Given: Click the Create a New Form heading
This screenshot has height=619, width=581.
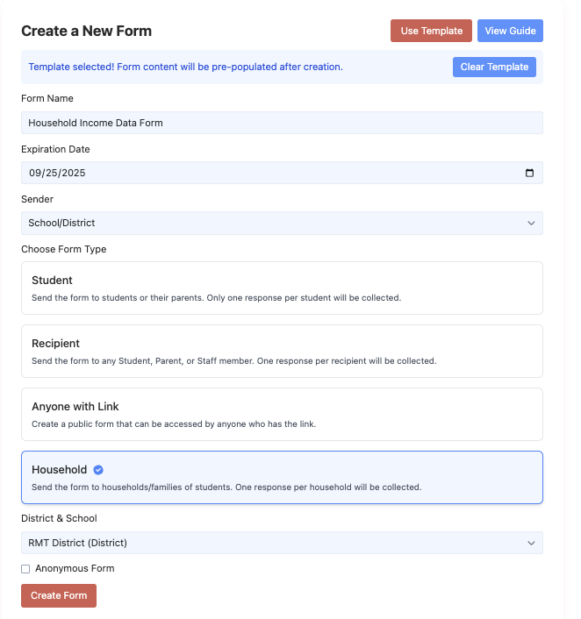Looking at the screenshot, I should (x=86, y=31).
